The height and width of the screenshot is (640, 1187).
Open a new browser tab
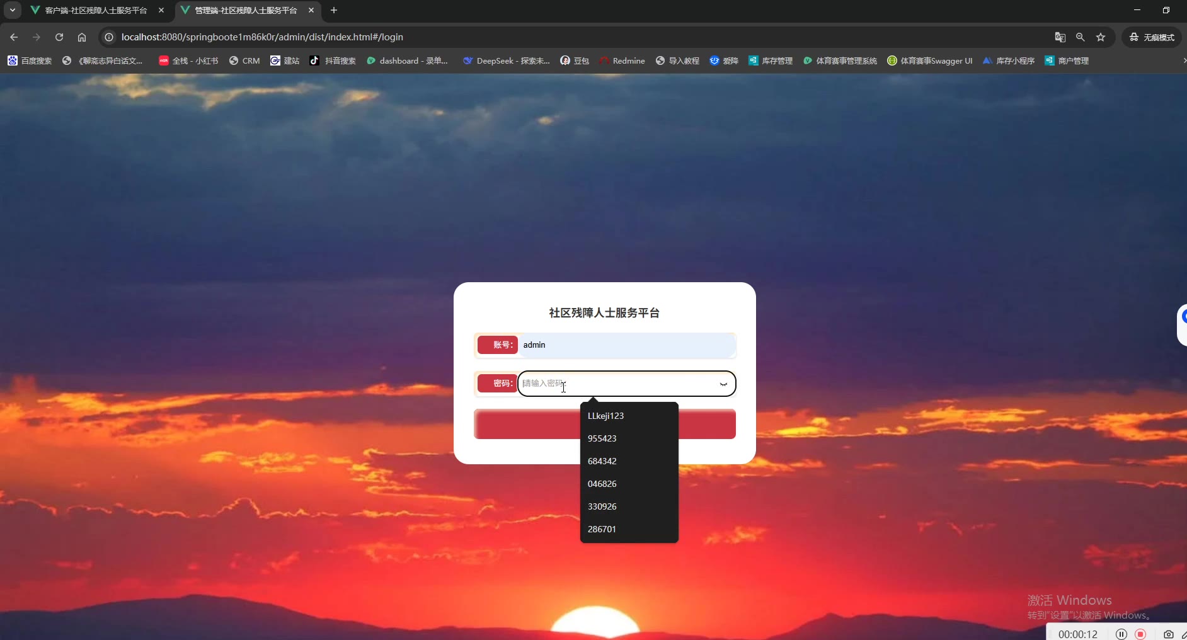pos(334,10)
